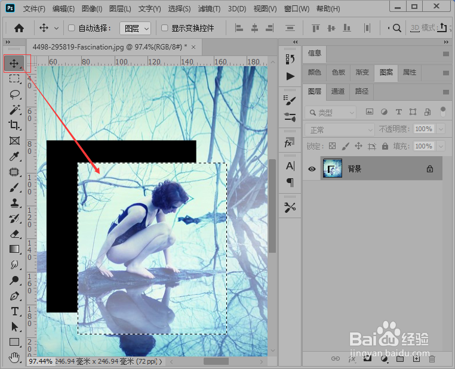Toggle adjustment layer filter

coord(384,112)
